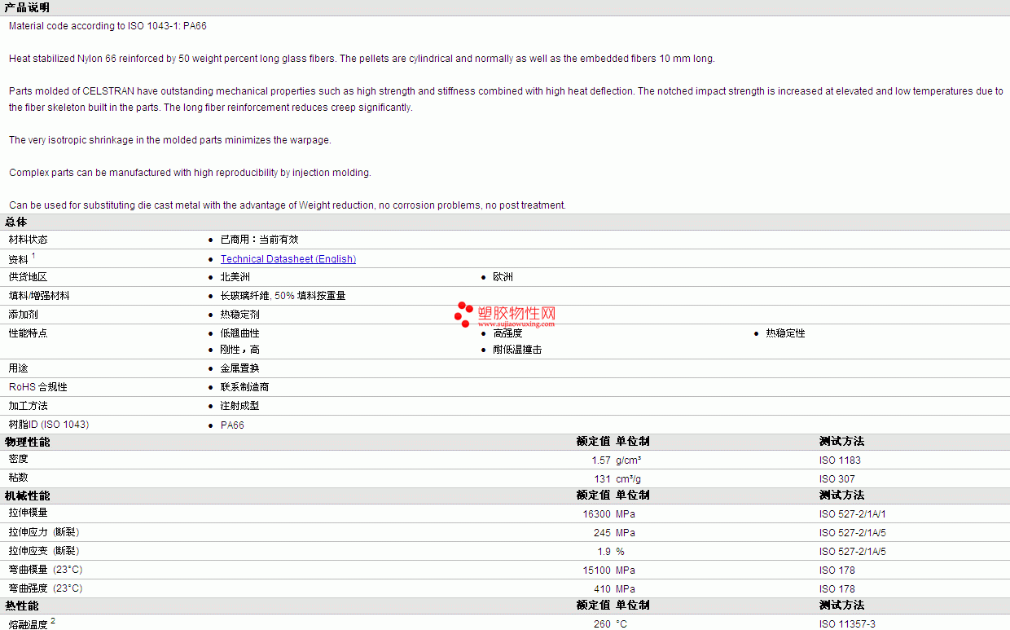Click the g/cm³ unit
Screen dimensions: 1010x630
tap(629, 460)
